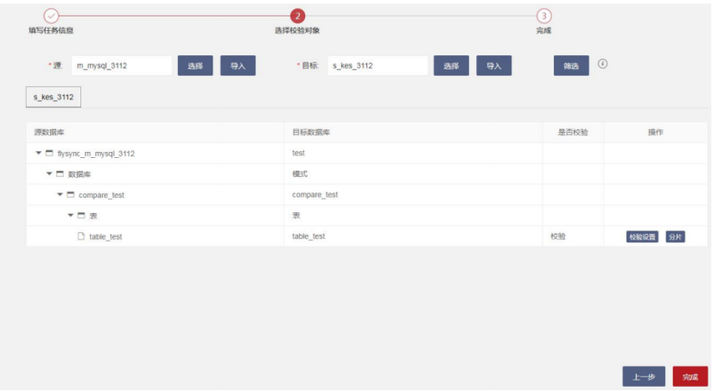
Task: Focus the target field s_kes_3112
Action: (378, 66)
